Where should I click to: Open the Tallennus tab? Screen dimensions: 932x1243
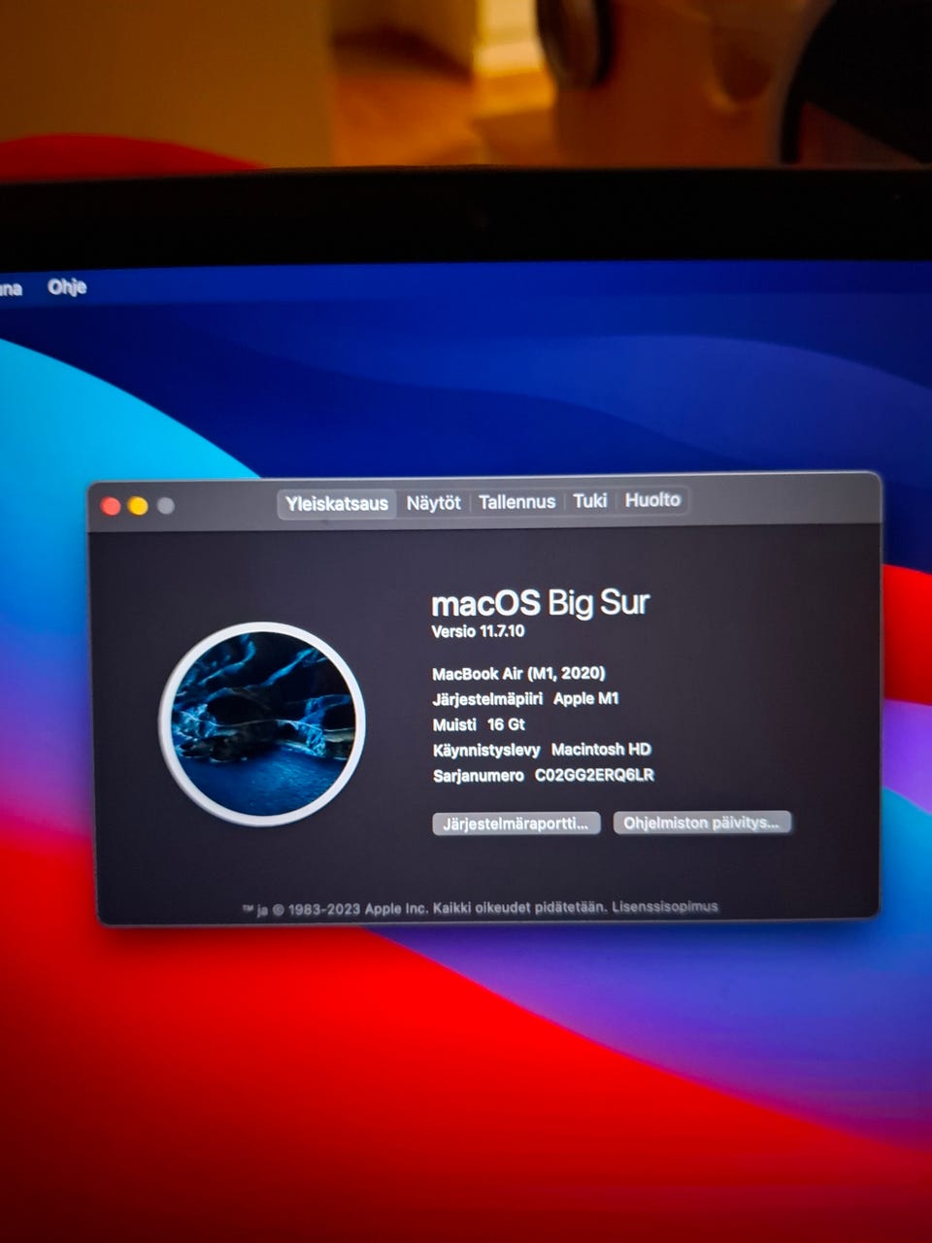516,502
